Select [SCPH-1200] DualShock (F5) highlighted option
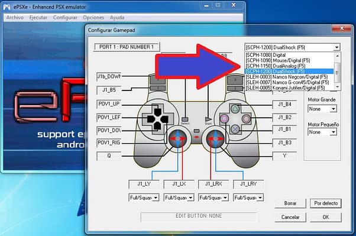The image size is (356, 236). click(x=289, y=72)
